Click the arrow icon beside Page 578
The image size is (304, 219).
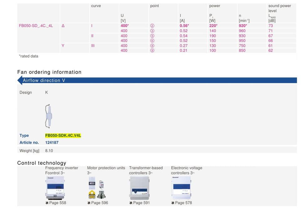(x=173, y=203)
